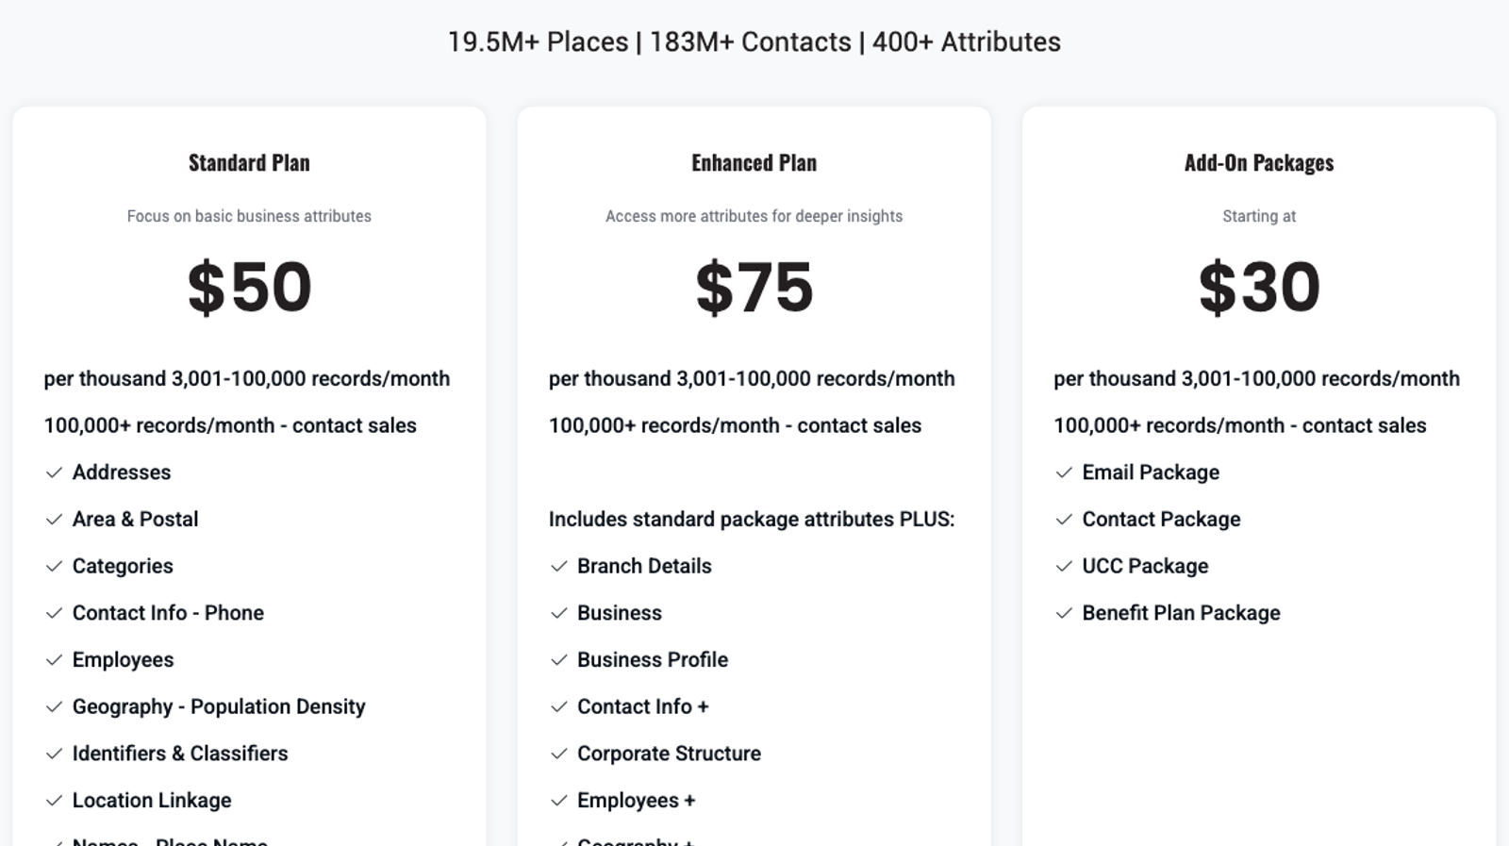Click the Enhanced Plan heading

click(754, 163)
